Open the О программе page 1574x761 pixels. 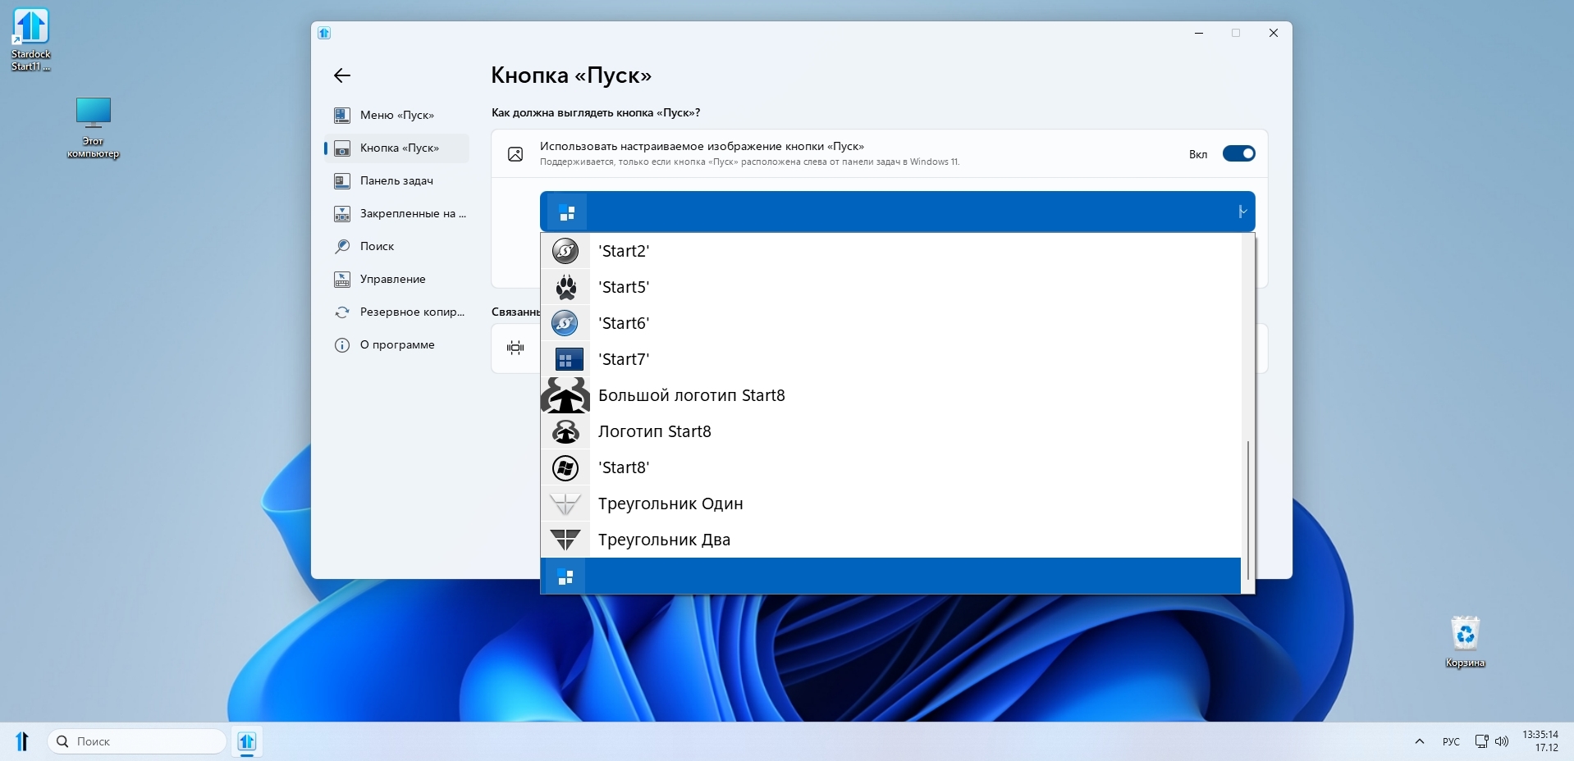pos(396,344)
